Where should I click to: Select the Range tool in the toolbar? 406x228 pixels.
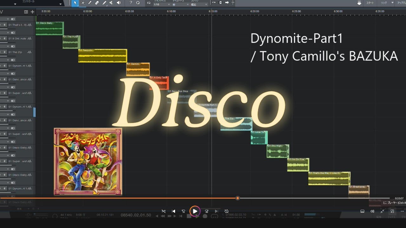(82, 3)
